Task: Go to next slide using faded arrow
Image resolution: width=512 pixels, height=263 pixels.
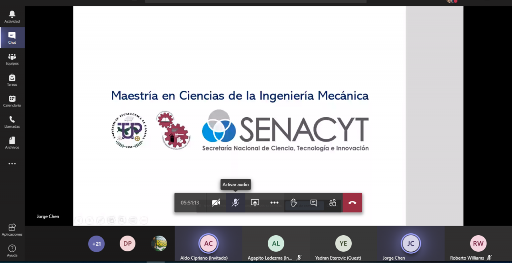Action: pyautogui.click(x=90, y=220)
